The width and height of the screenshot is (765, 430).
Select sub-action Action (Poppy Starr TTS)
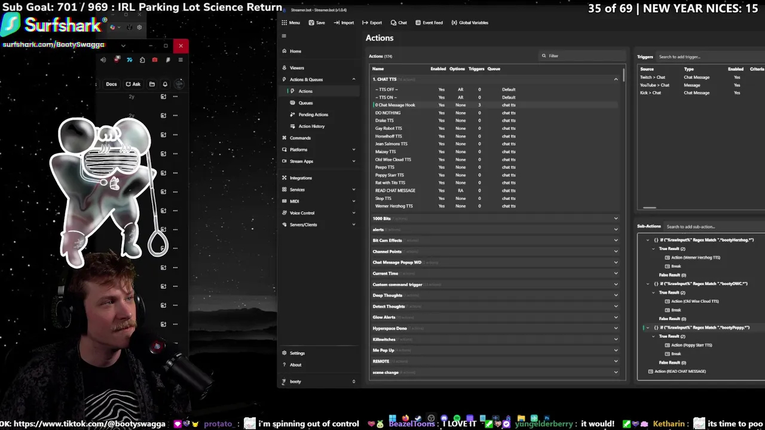(691, 345)
